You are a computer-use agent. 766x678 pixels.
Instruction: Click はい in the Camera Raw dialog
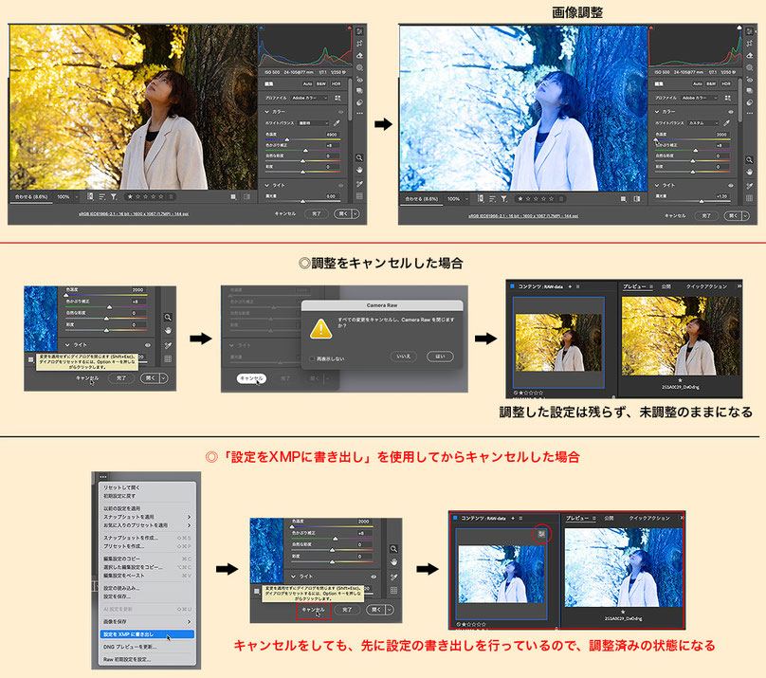(x=440, y=357)
